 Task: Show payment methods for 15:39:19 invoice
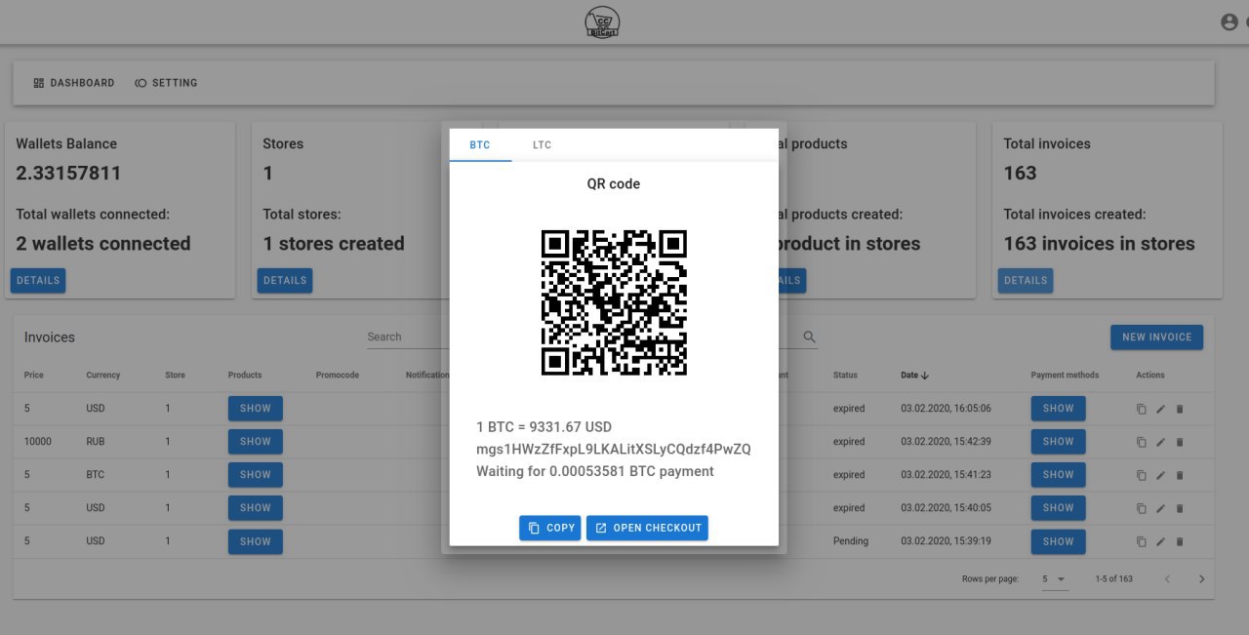[1058, 541]
